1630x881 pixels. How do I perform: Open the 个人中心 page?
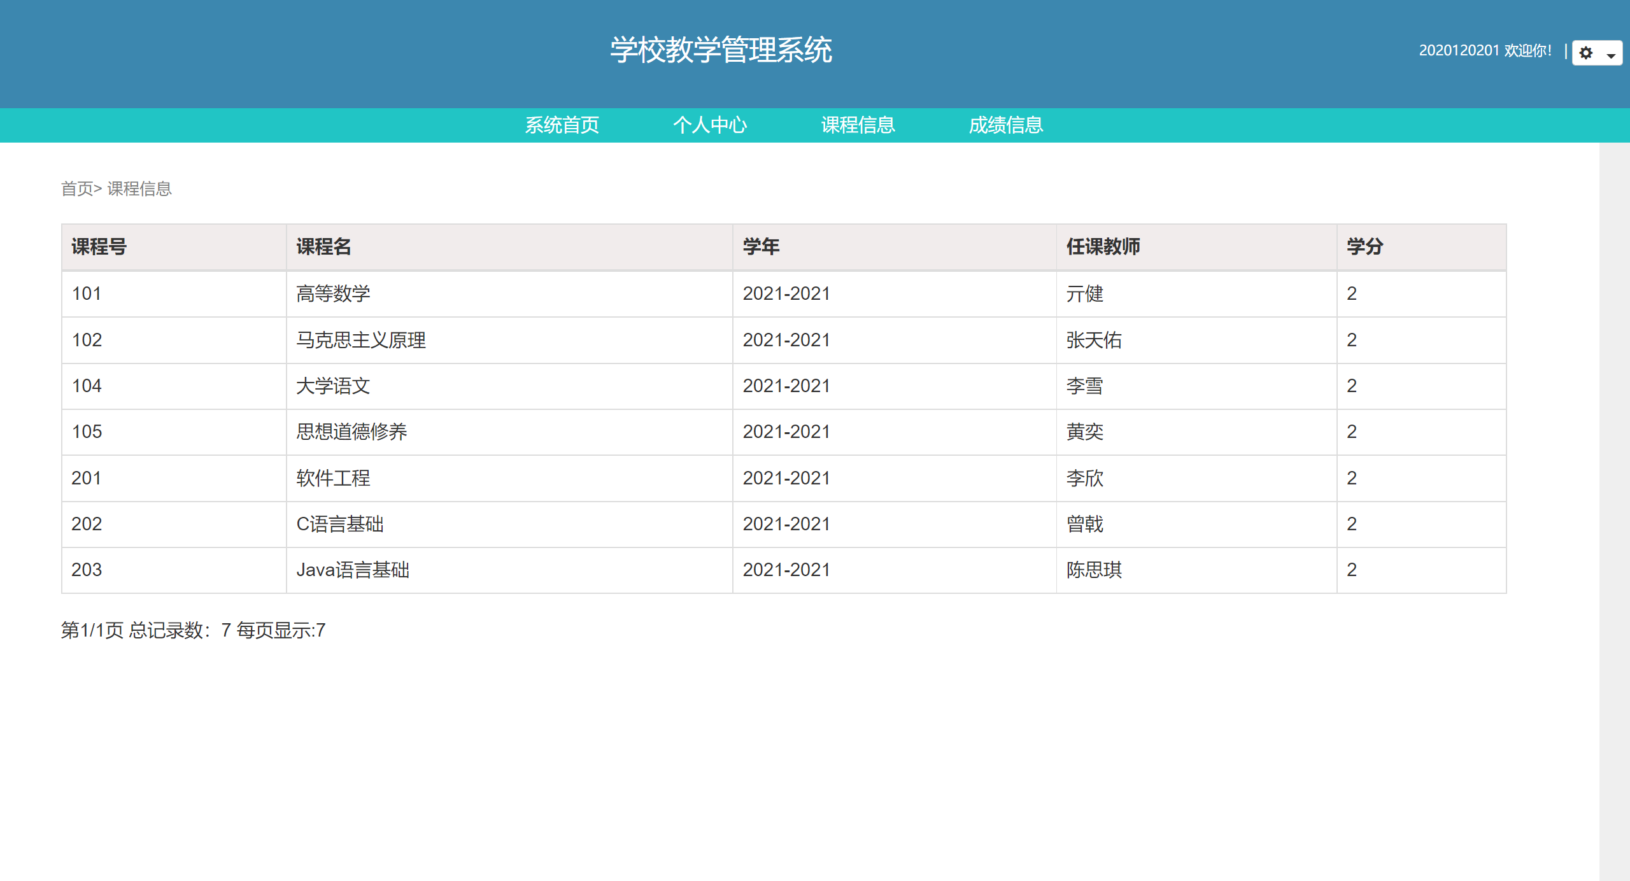[x=711, y=125]
